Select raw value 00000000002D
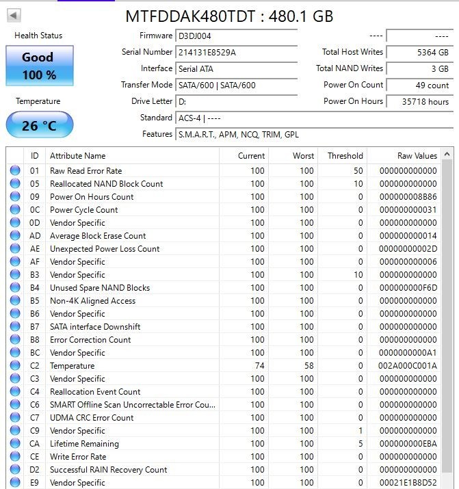 pyautogui.click(x=408, y=248)
